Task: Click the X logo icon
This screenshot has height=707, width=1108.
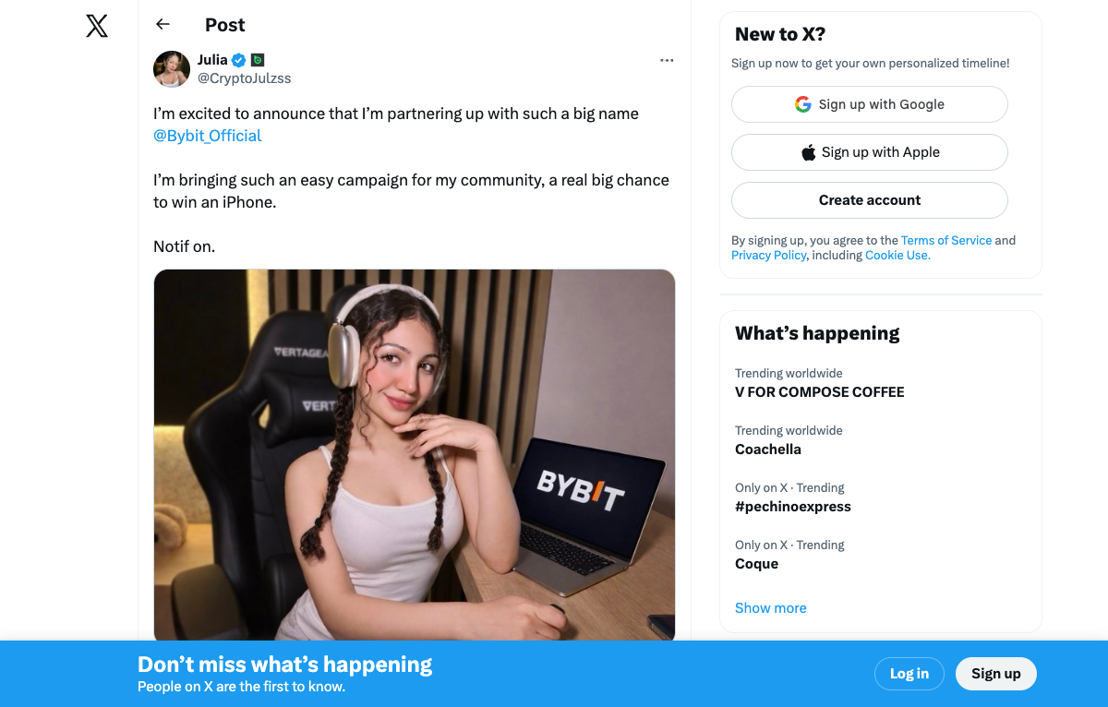Action: pyautogui.click(x=97, y=26)
